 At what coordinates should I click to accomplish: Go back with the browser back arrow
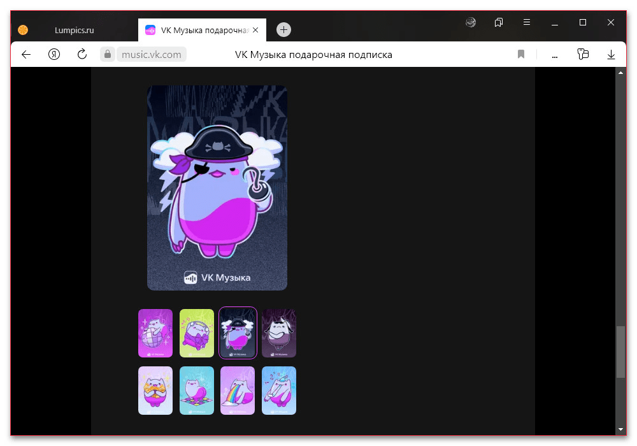coord(26,54)
